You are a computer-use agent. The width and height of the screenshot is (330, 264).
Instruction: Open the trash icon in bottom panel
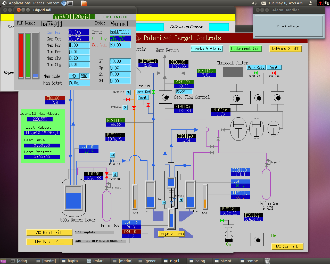pos(268,261)
